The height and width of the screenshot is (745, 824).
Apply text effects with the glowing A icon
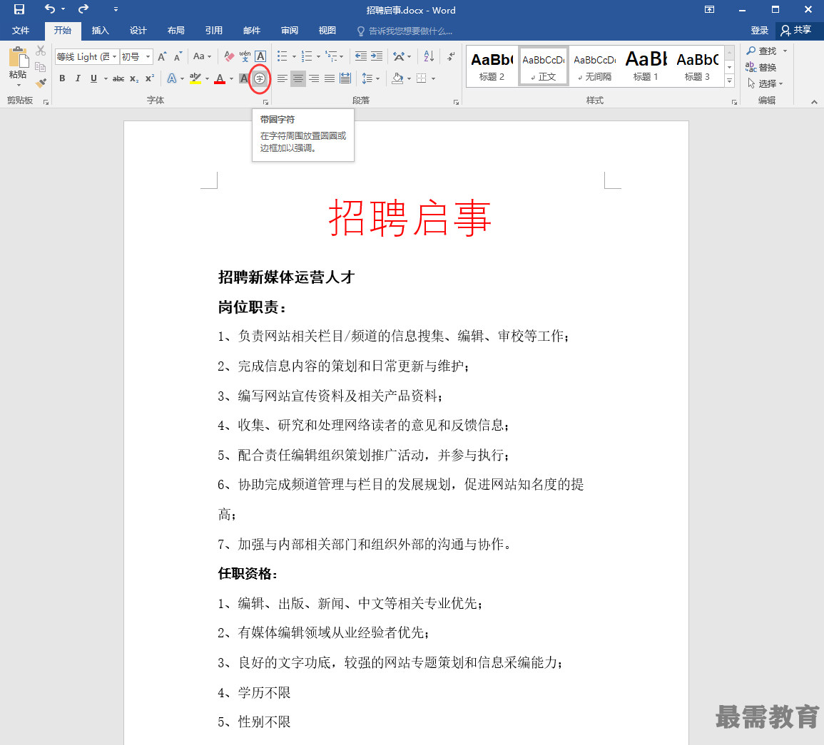(x=172, y=78)
